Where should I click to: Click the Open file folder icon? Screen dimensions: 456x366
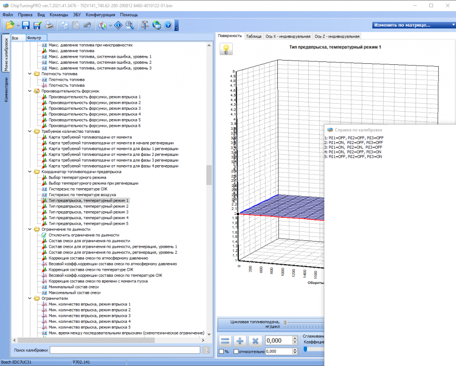(10, 25)
